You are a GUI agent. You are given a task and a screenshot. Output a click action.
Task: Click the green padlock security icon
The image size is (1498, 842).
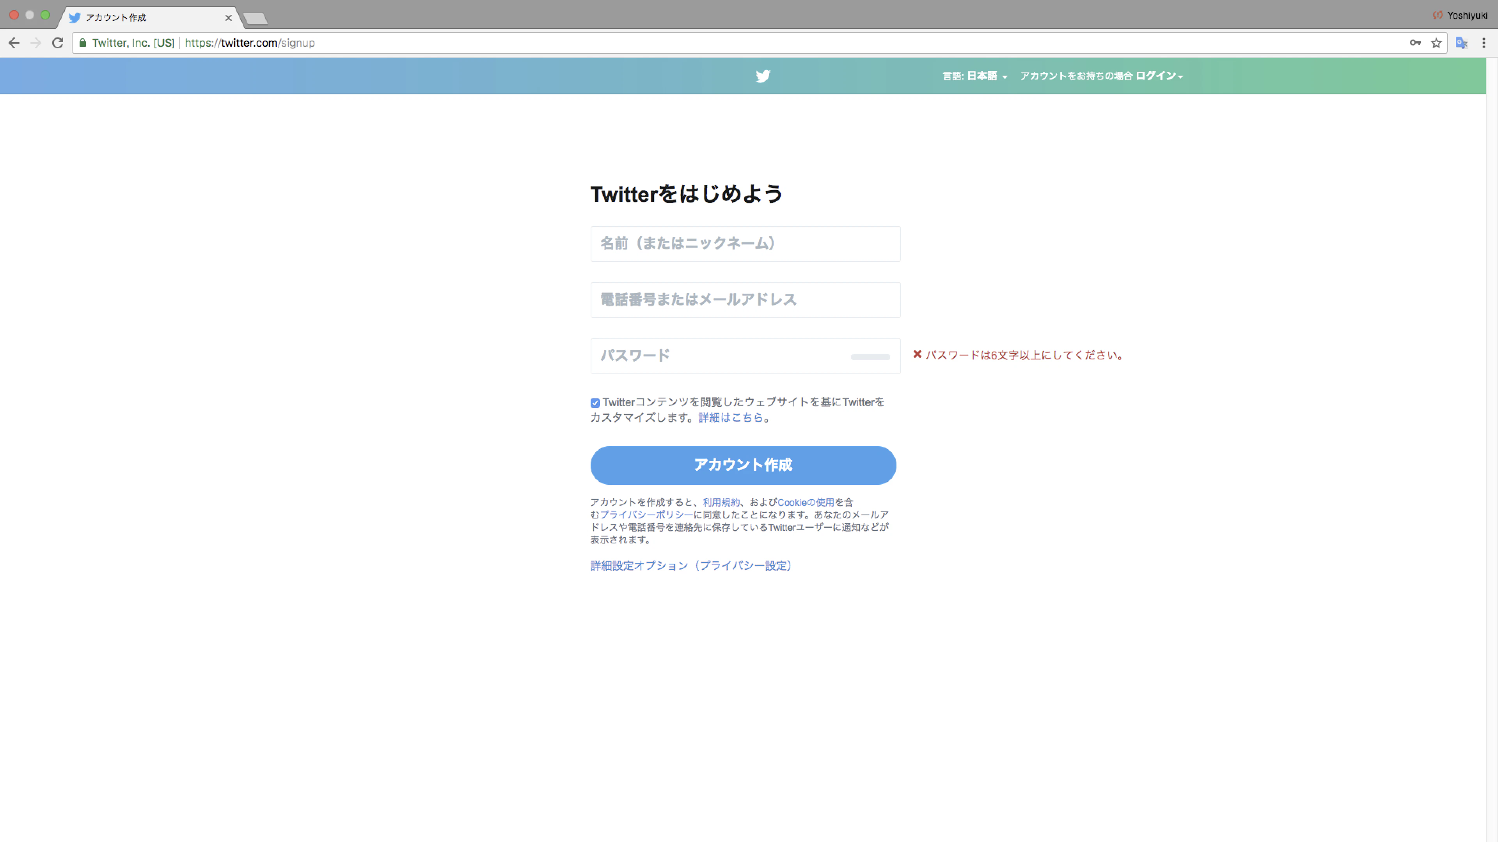tap(83, 43)
